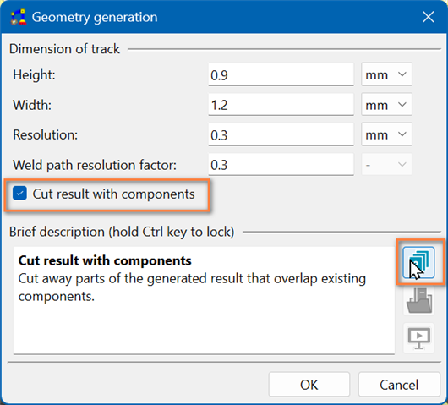Screen dimensions: 448x405
Task: Click the bold Cut result with components heading
Action: [105, 260]
